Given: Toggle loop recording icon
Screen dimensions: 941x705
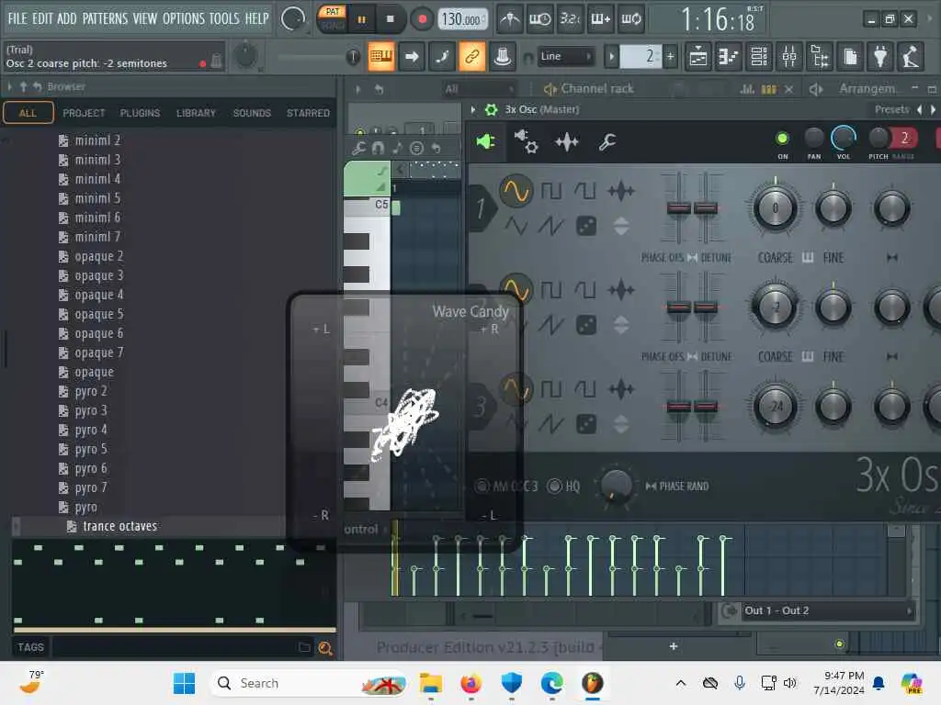Looking at the screenshot, I should (x=630, y=20).
